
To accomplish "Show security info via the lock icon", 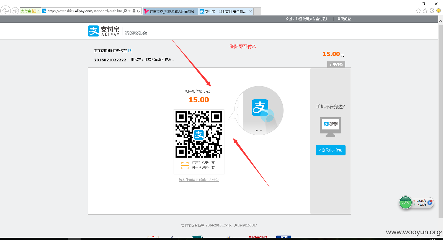I will click(134, 11).
